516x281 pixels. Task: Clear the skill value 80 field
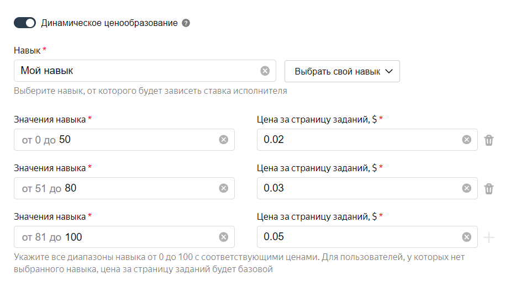(224, 188)
